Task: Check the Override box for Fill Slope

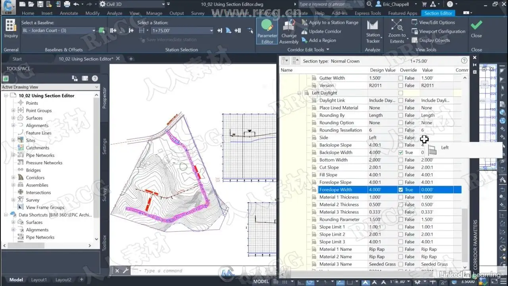Action: [x=401, y=175]
